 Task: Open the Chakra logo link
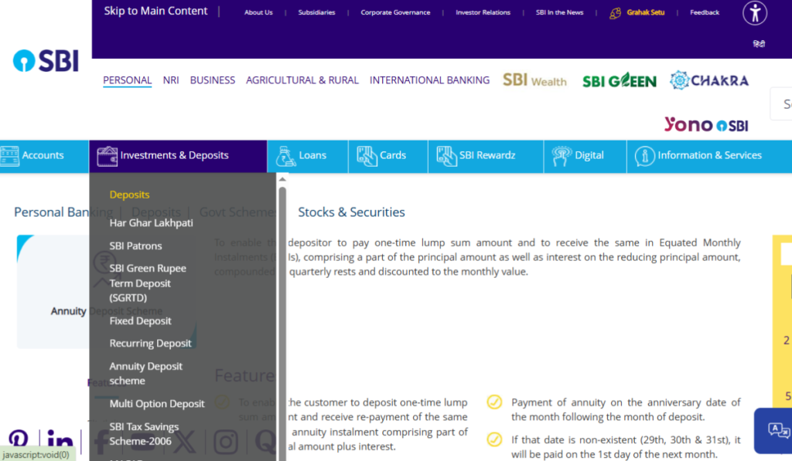709,80
